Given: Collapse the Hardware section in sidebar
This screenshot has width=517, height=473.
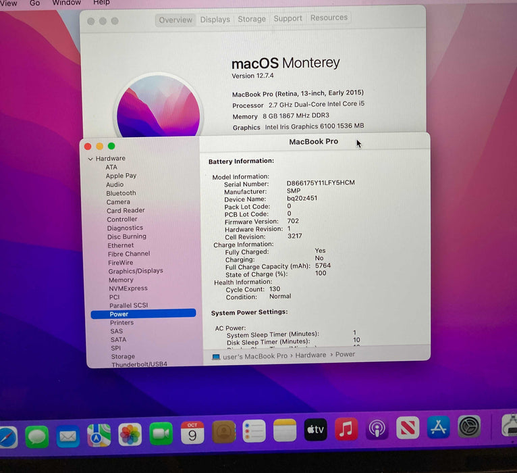Looking at the screenshot, I should [x=90, y=159].
